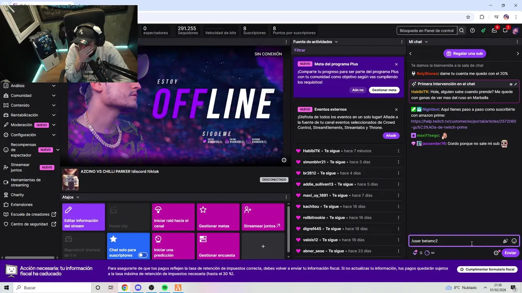Add a new shortcut with plus tile
The image size is (522, 293).
(x=263, y=246)
